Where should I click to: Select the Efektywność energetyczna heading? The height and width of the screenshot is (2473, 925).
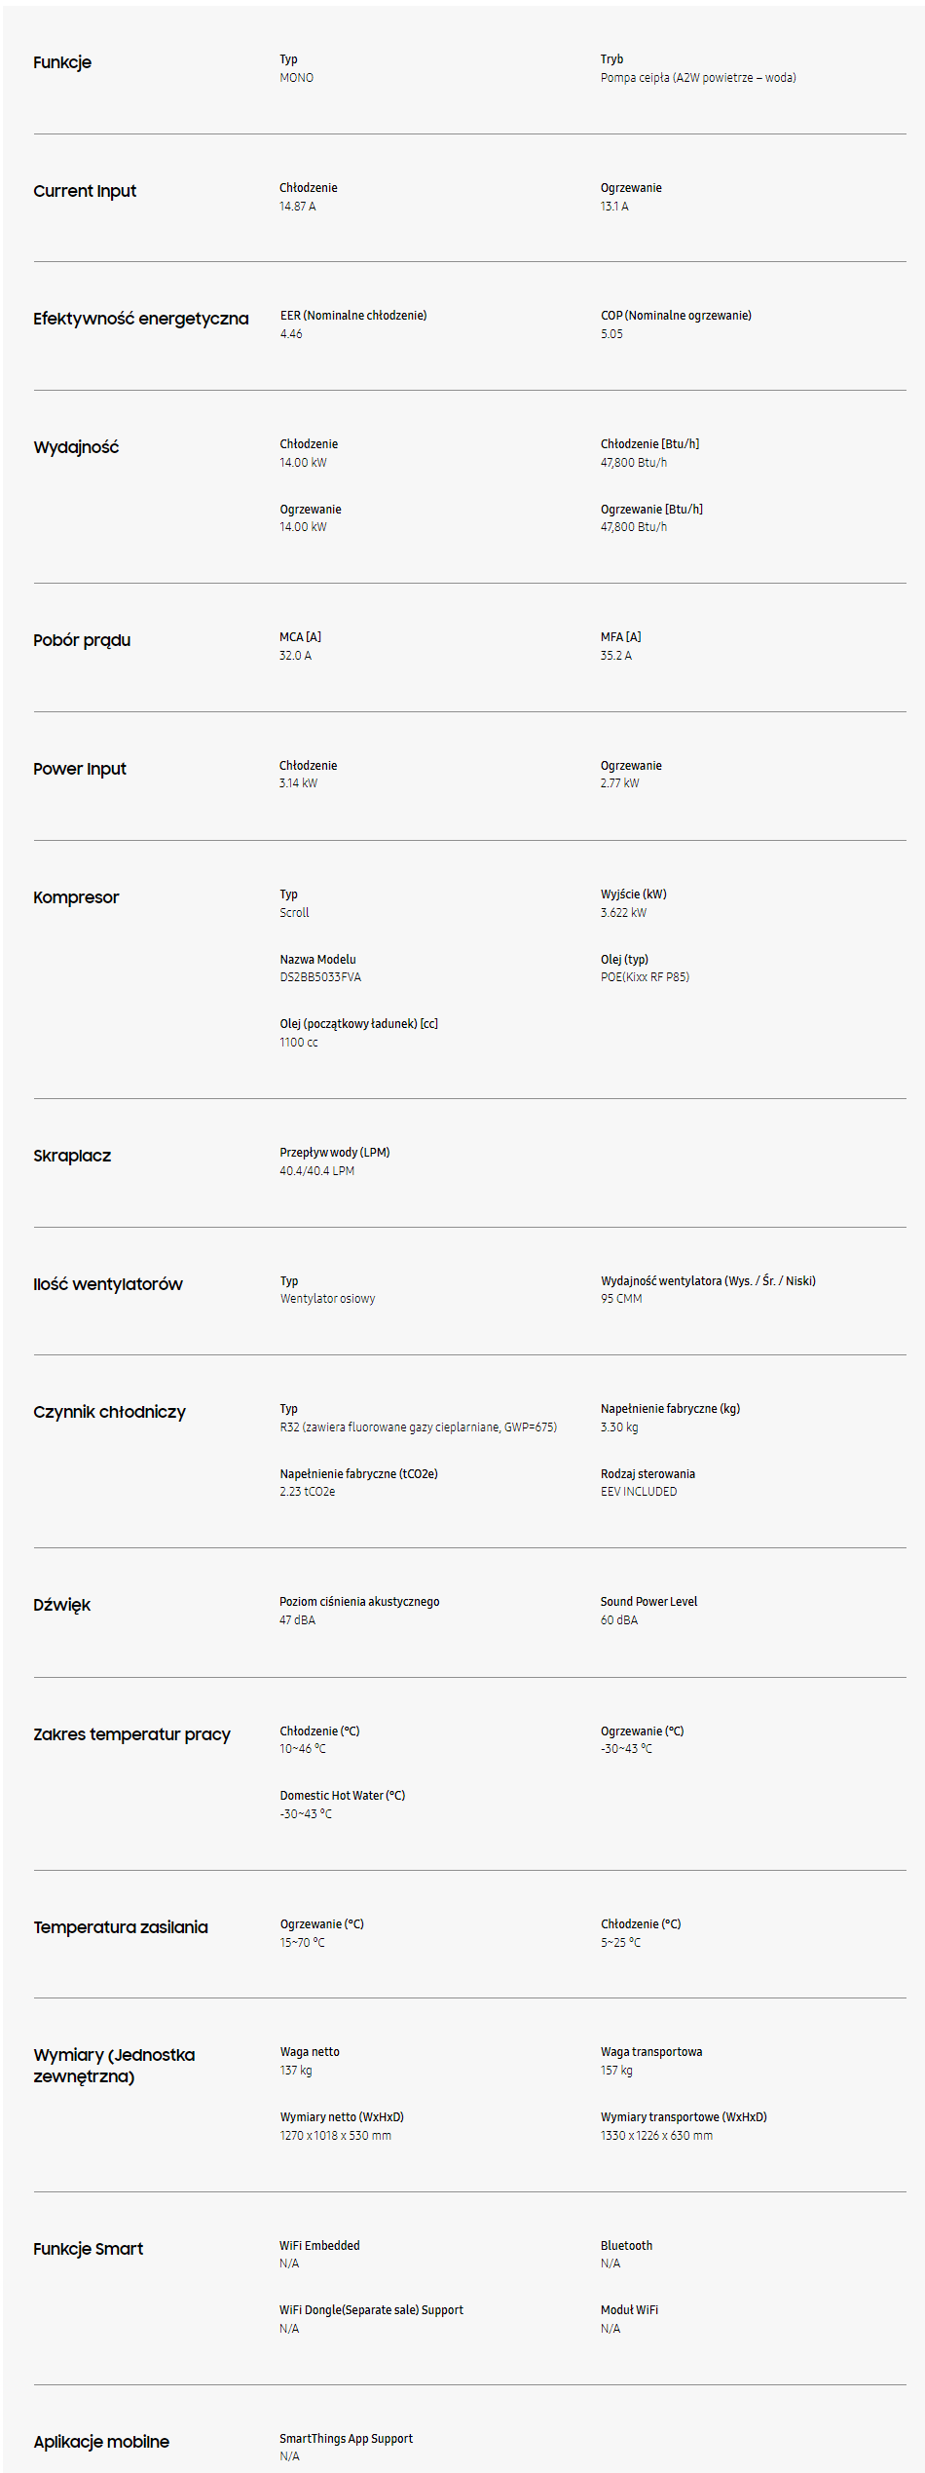(141, 319)
